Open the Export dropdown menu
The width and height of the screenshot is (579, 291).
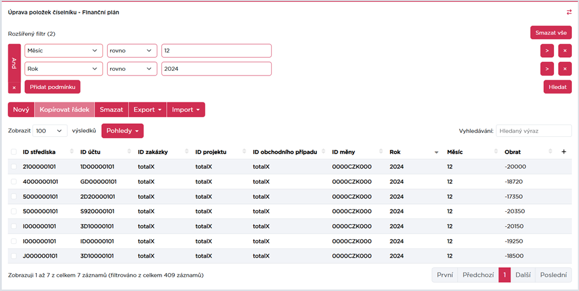[147, 109]
